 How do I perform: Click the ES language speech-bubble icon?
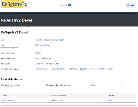(x=70, y=5)
